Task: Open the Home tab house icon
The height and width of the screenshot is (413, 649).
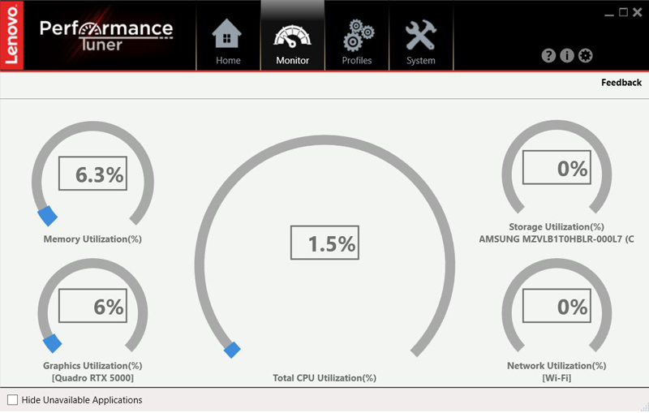Action: 226,33
